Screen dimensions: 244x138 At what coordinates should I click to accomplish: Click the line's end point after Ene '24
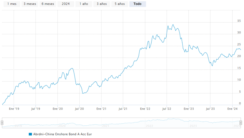click(240, 50)
